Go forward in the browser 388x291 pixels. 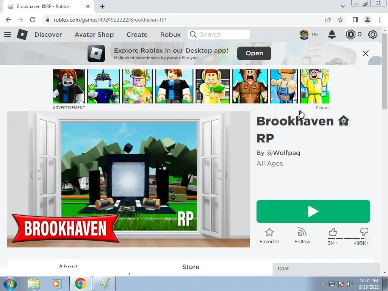(20, 20)
